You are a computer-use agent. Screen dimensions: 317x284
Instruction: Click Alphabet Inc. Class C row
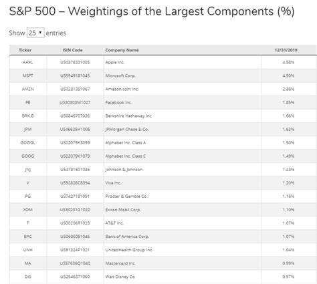pos(163,156)
